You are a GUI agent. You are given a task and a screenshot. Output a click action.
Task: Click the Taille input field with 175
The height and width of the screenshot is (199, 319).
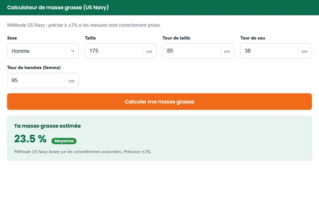(121, 51)
